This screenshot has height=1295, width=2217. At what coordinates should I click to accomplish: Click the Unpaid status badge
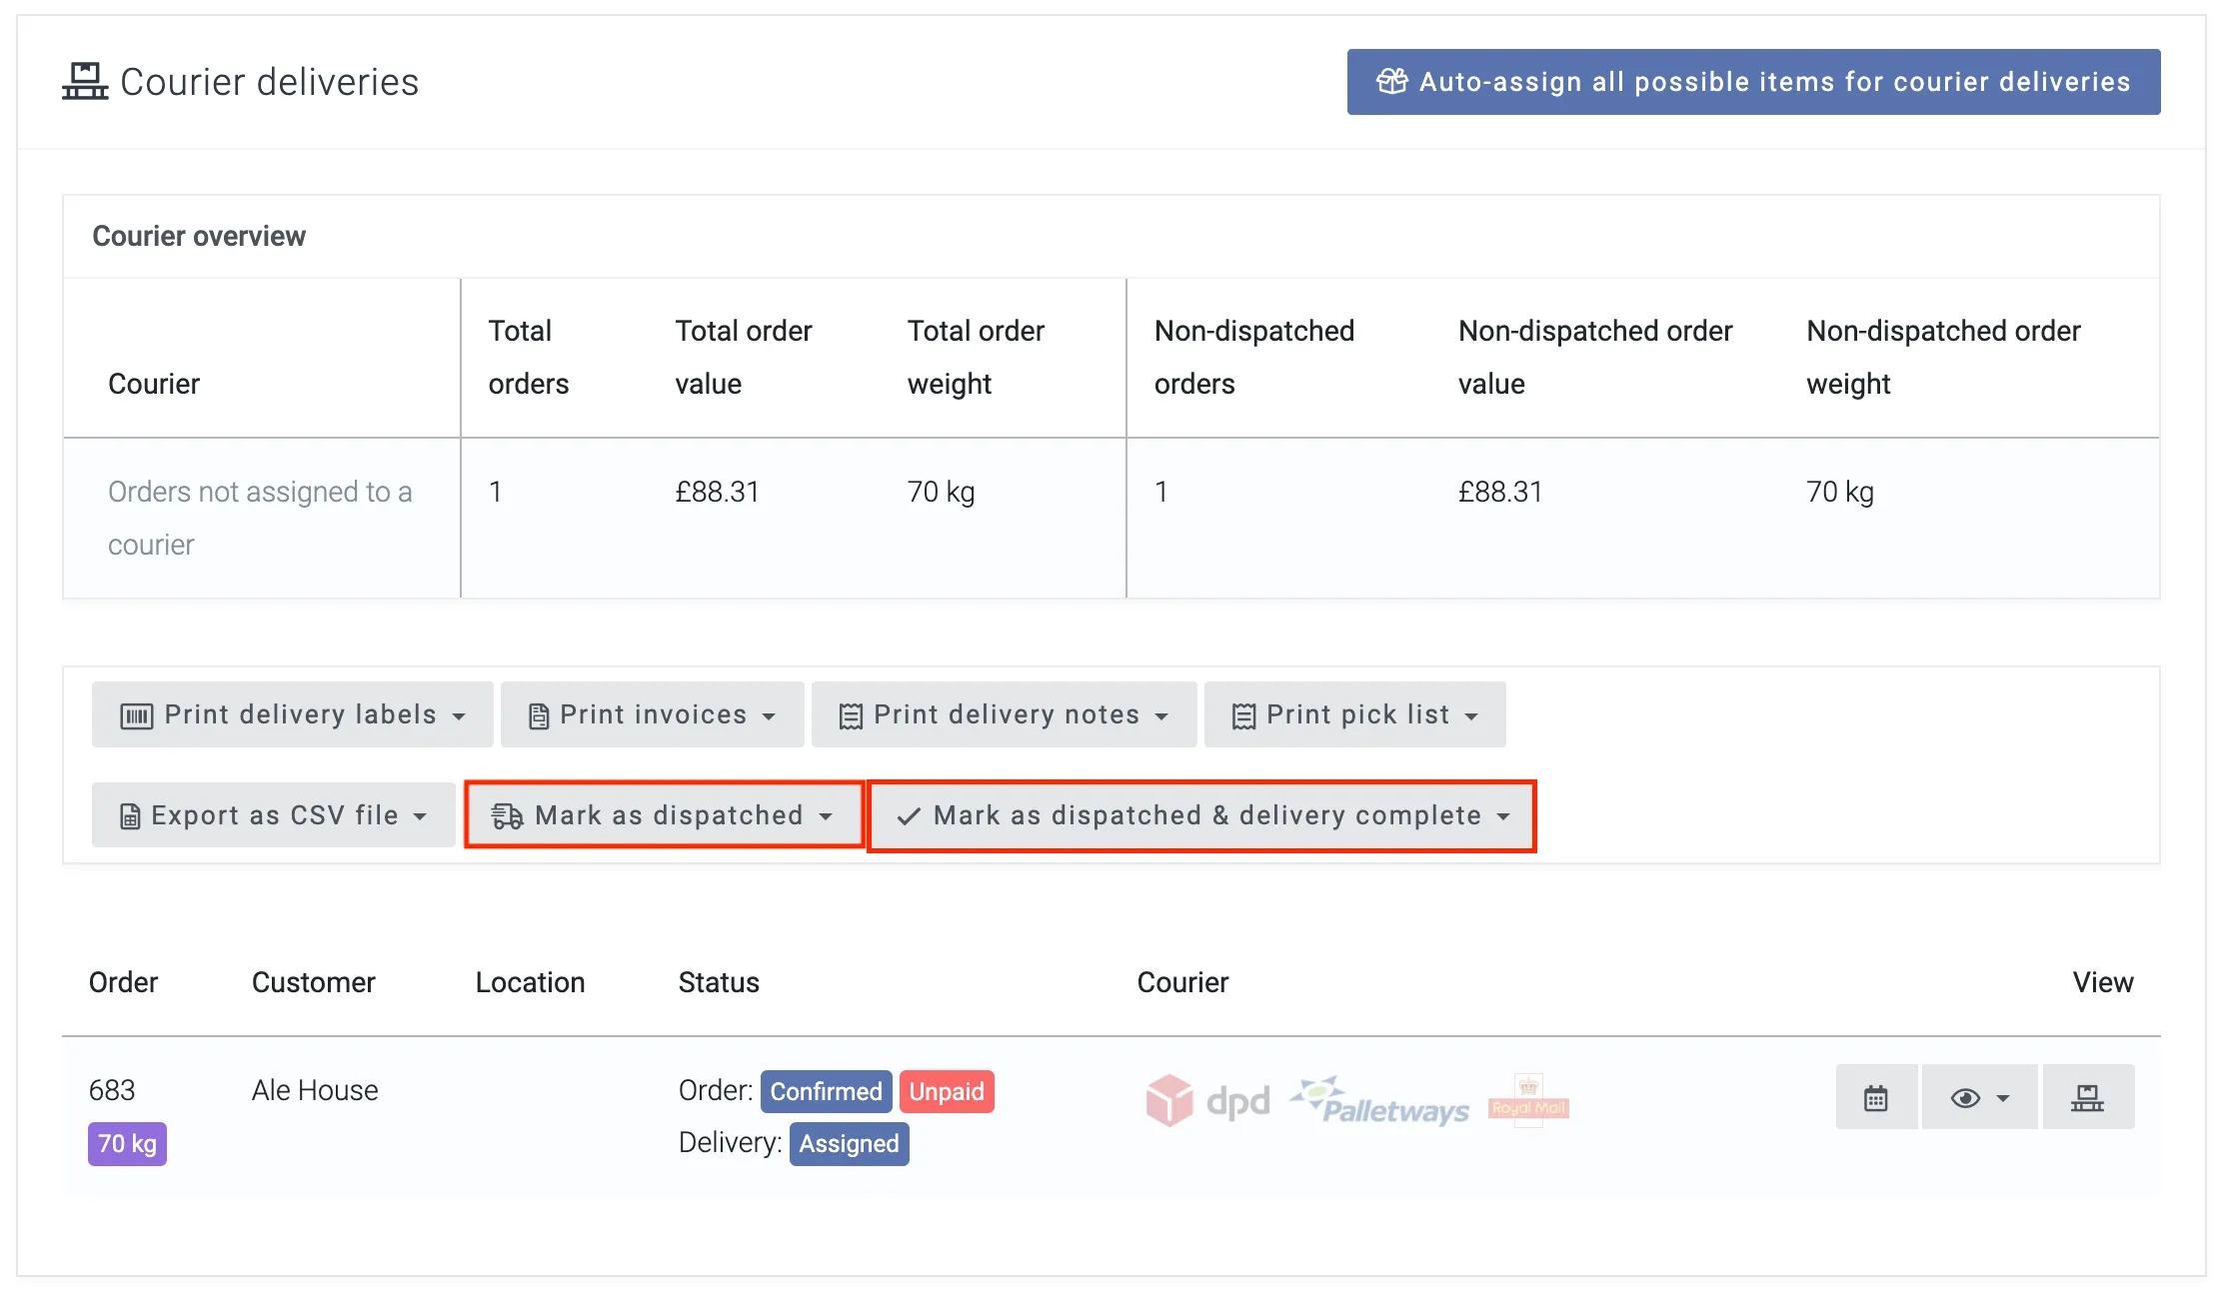pyautogui.click(x=946, y=1091)
